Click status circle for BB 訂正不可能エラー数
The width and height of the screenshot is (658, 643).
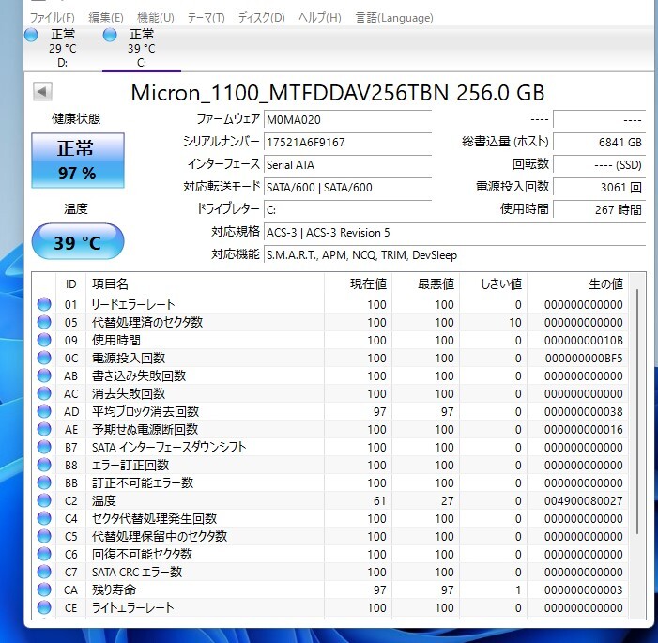pos(44,482)
